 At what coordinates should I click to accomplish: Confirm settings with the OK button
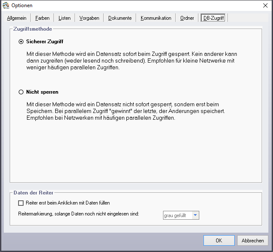tap(219, 241)
